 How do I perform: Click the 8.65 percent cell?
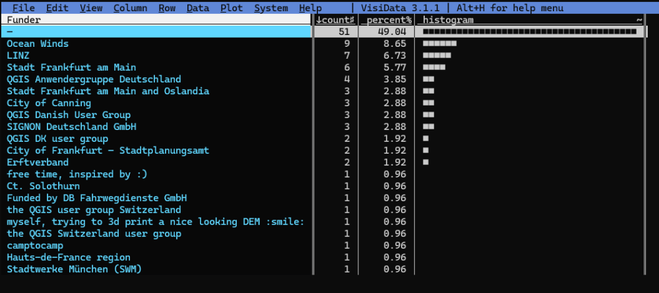[x=392, y=44]
